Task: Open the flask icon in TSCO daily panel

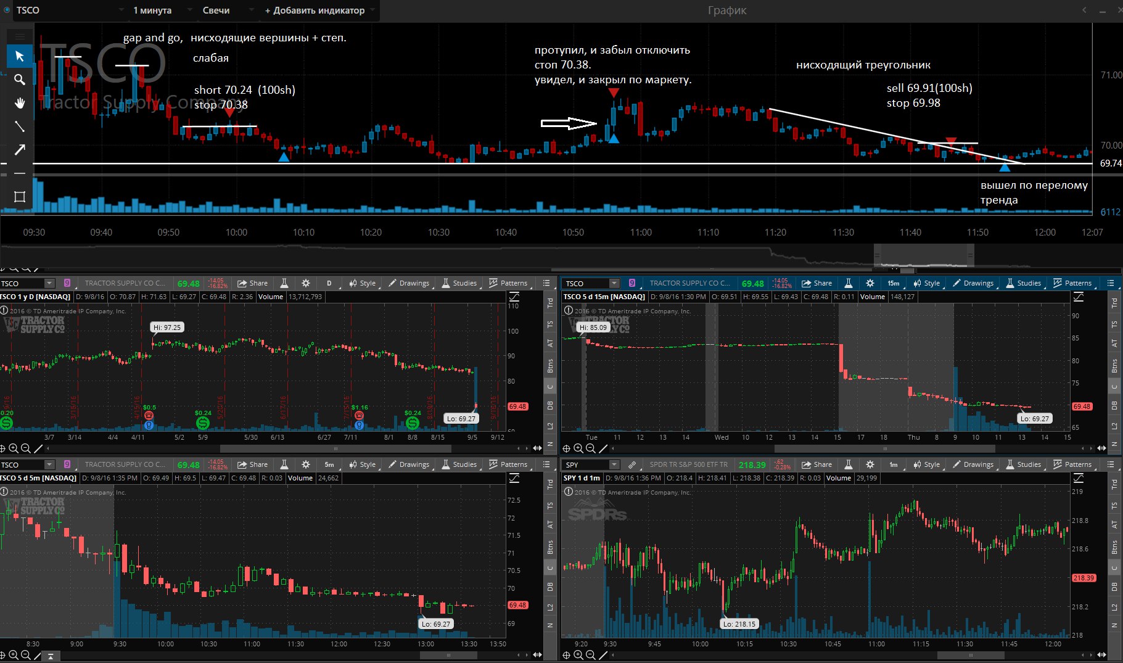Action: pyautogui.click(x=284, y=283)
